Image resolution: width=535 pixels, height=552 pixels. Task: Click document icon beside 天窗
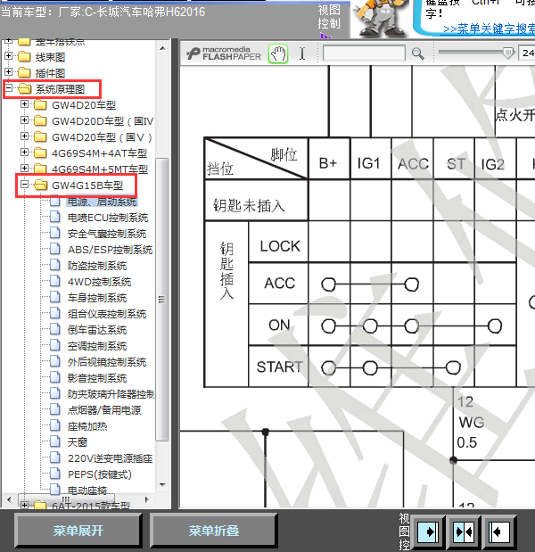(55, 441)
